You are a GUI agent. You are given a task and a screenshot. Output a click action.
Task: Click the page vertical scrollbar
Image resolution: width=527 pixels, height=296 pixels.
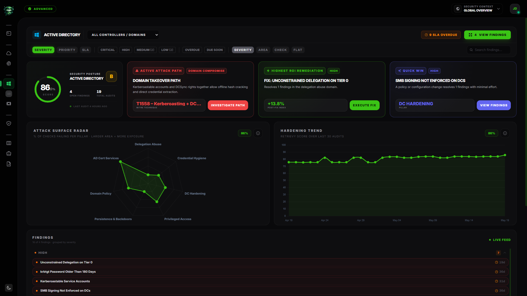tap(526, 112)
